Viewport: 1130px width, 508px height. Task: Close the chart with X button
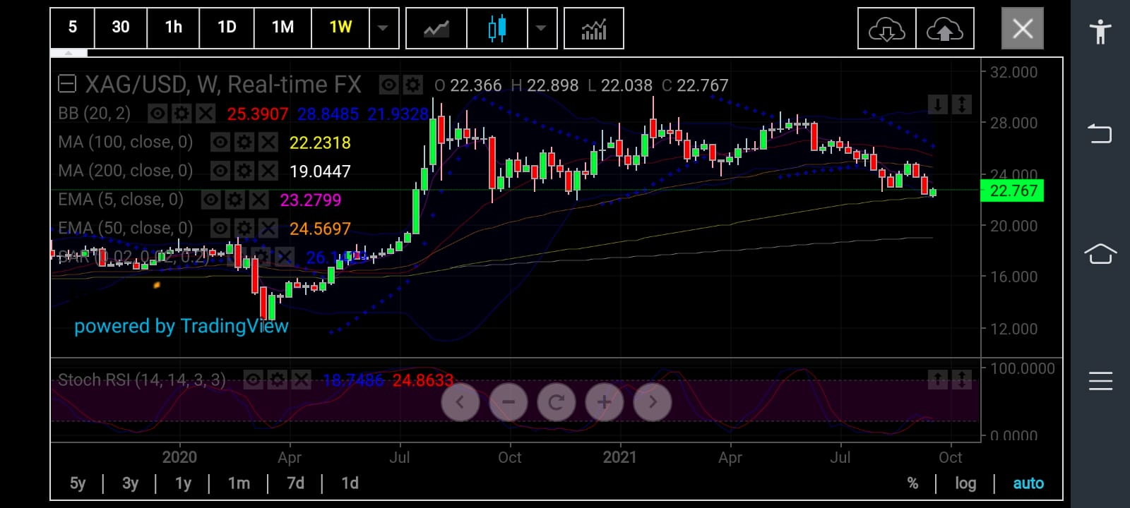[x=1023, y=29]
